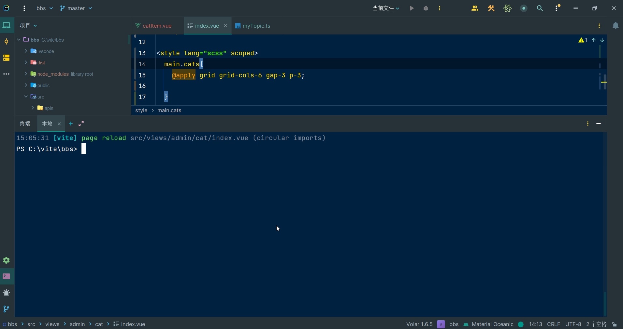
Task: Start profiling with the record icon
Action: (x=523, y=8)
